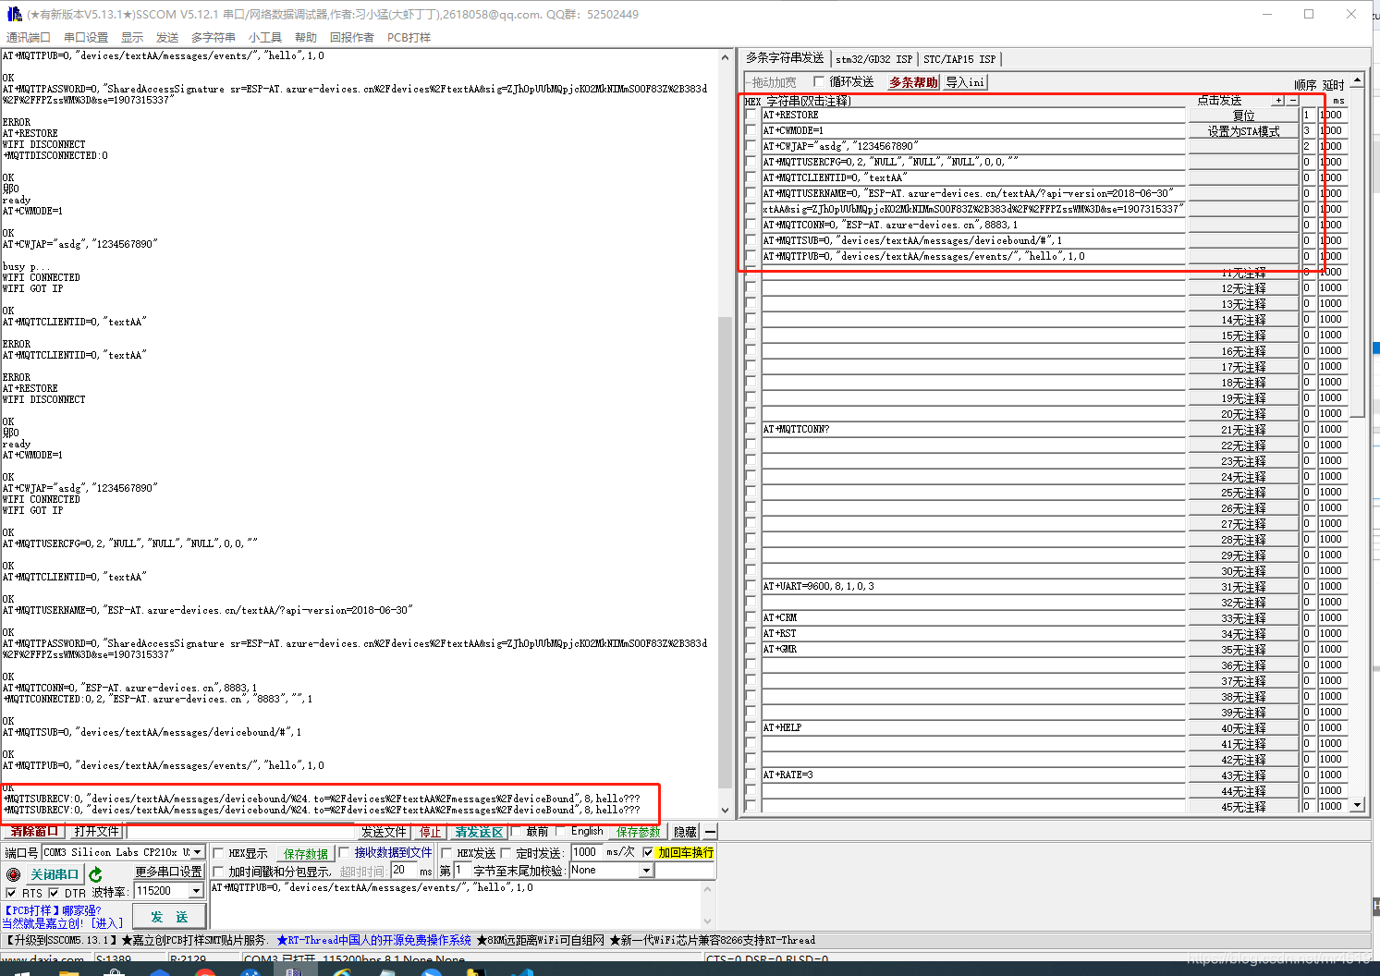Open 当然就是嘉立创 [进入] link
Image resolution: width=1380 pixels, height=976 pixels.
click(x=62, y=923)
